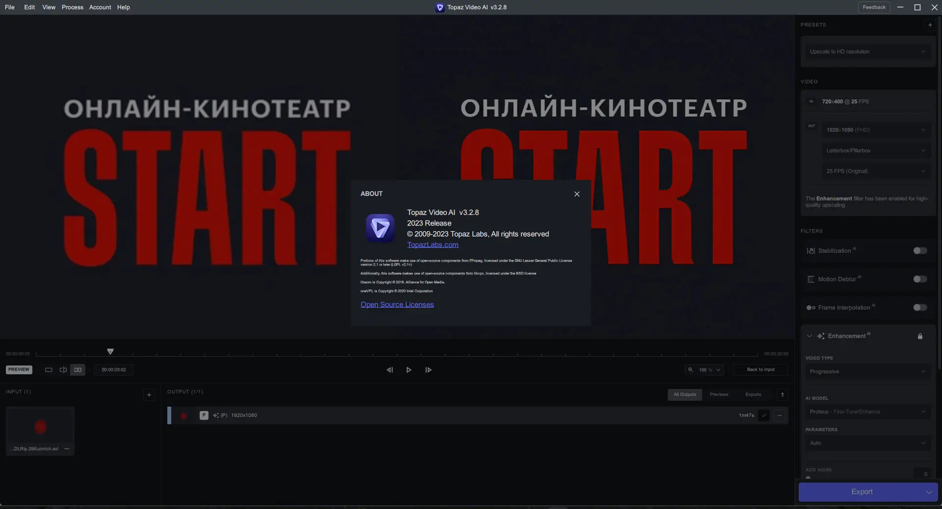Switch to side-by-side view layout
Viewport: 942px width, 509px height.
click(x=78, y=370)
